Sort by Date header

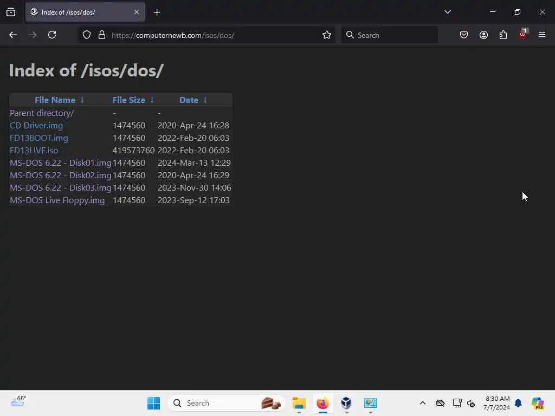click(x=189, y=100)
